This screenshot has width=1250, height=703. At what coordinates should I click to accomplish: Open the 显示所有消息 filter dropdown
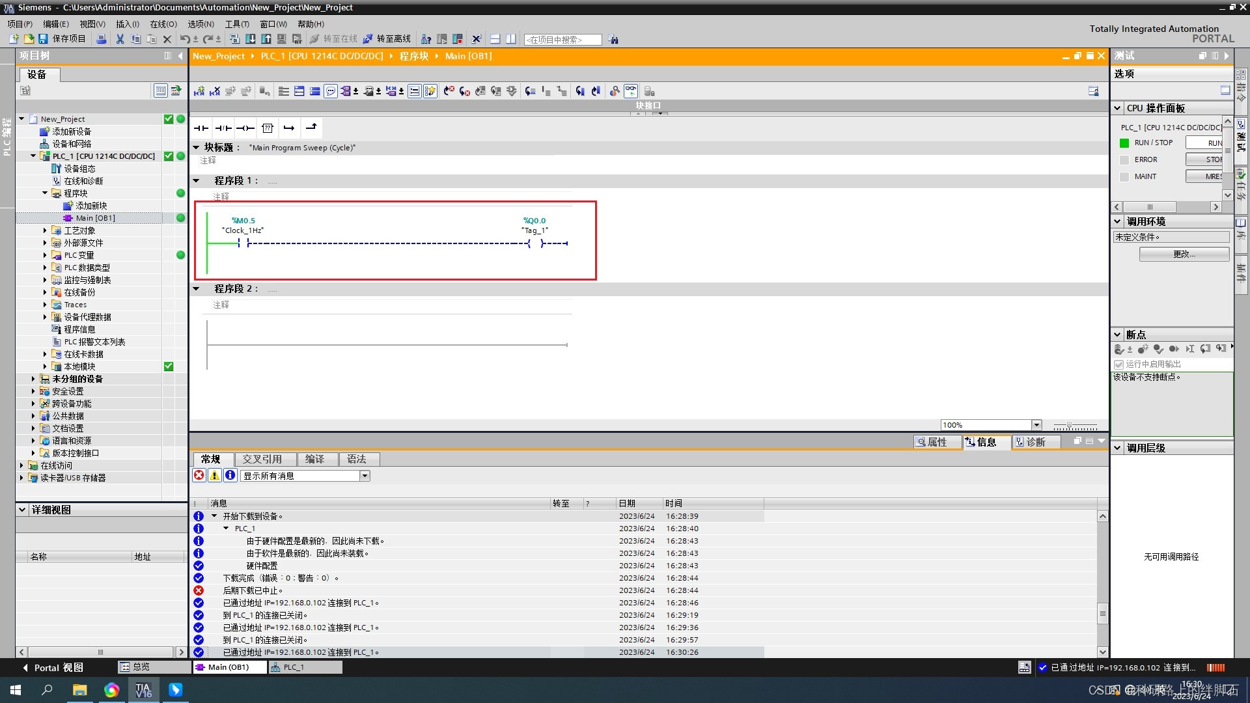[x=365, y=476]
